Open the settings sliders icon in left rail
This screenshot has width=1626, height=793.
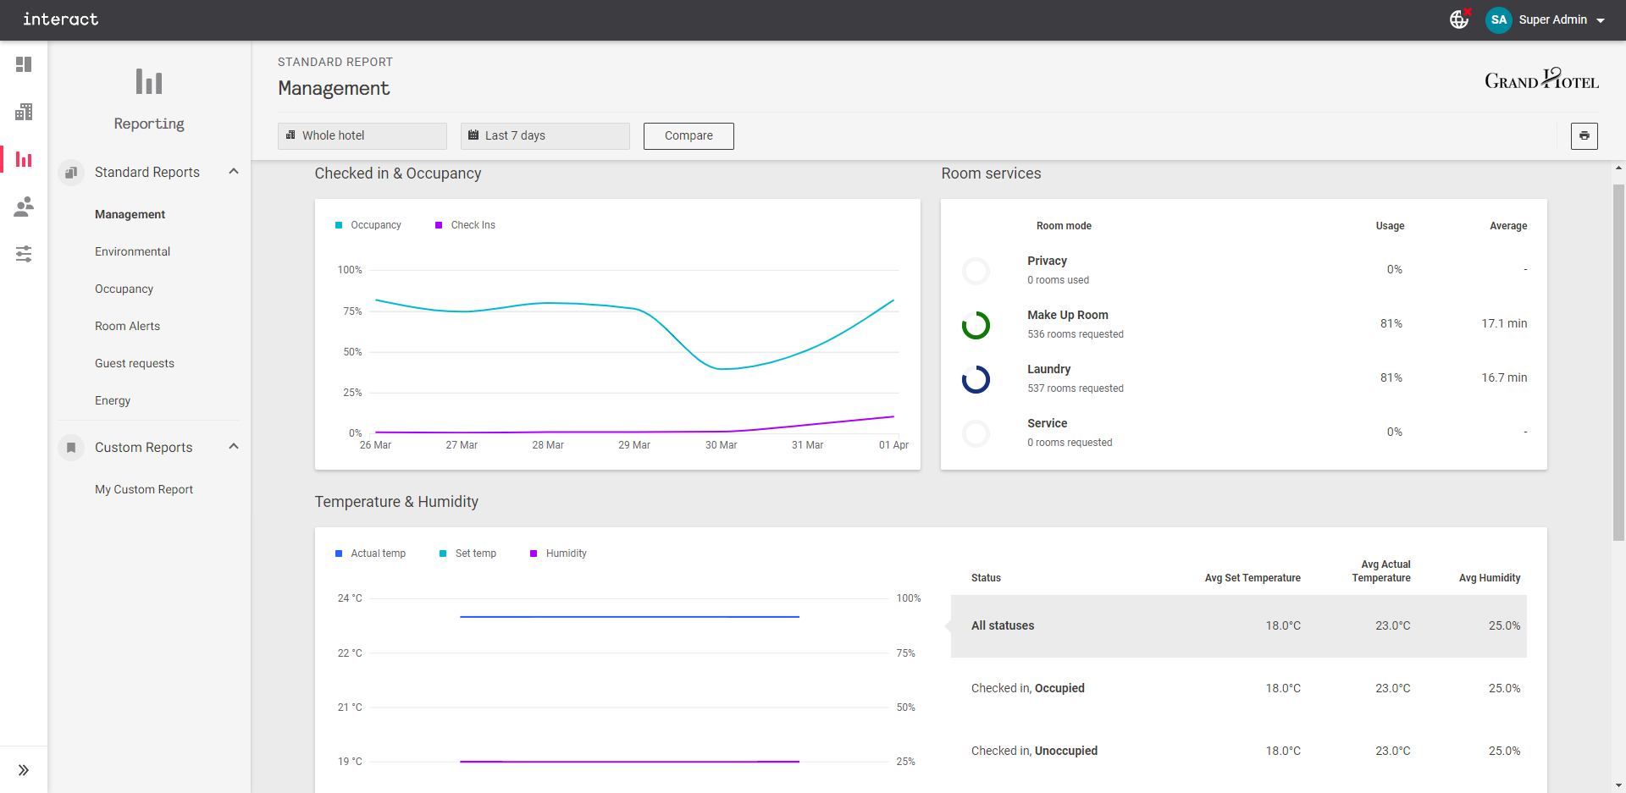point(24,254)
